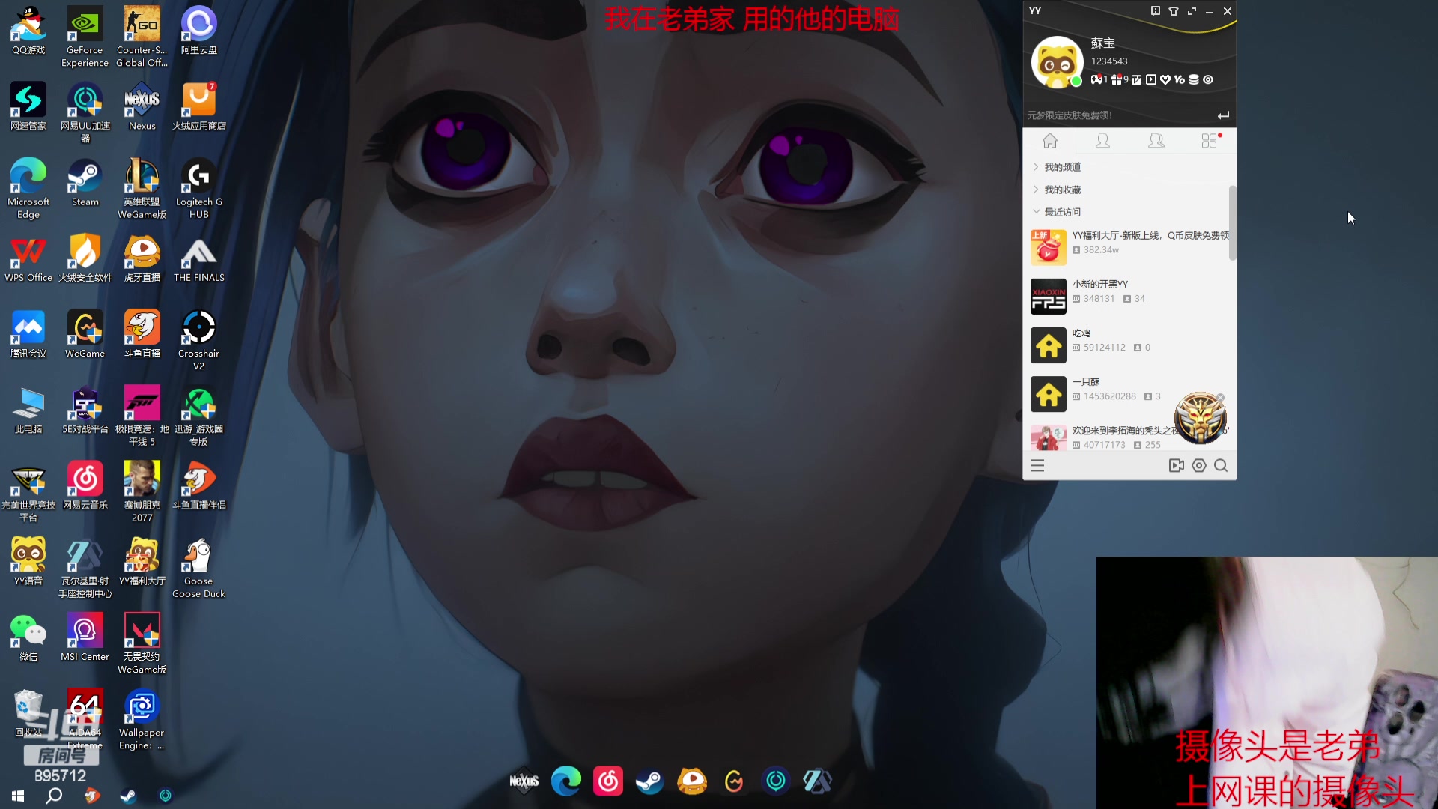This screenshot has height=809, width=1438.
Task: Open the search icon in YY
Action: (1221, 465)
